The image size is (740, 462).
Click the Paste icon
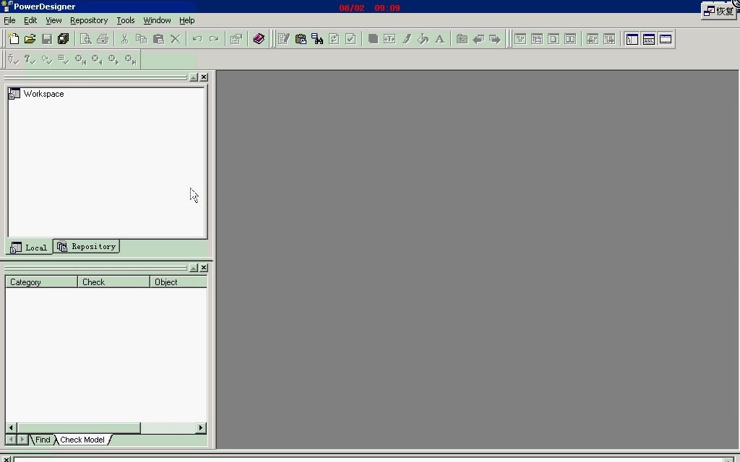pos(158,38)
